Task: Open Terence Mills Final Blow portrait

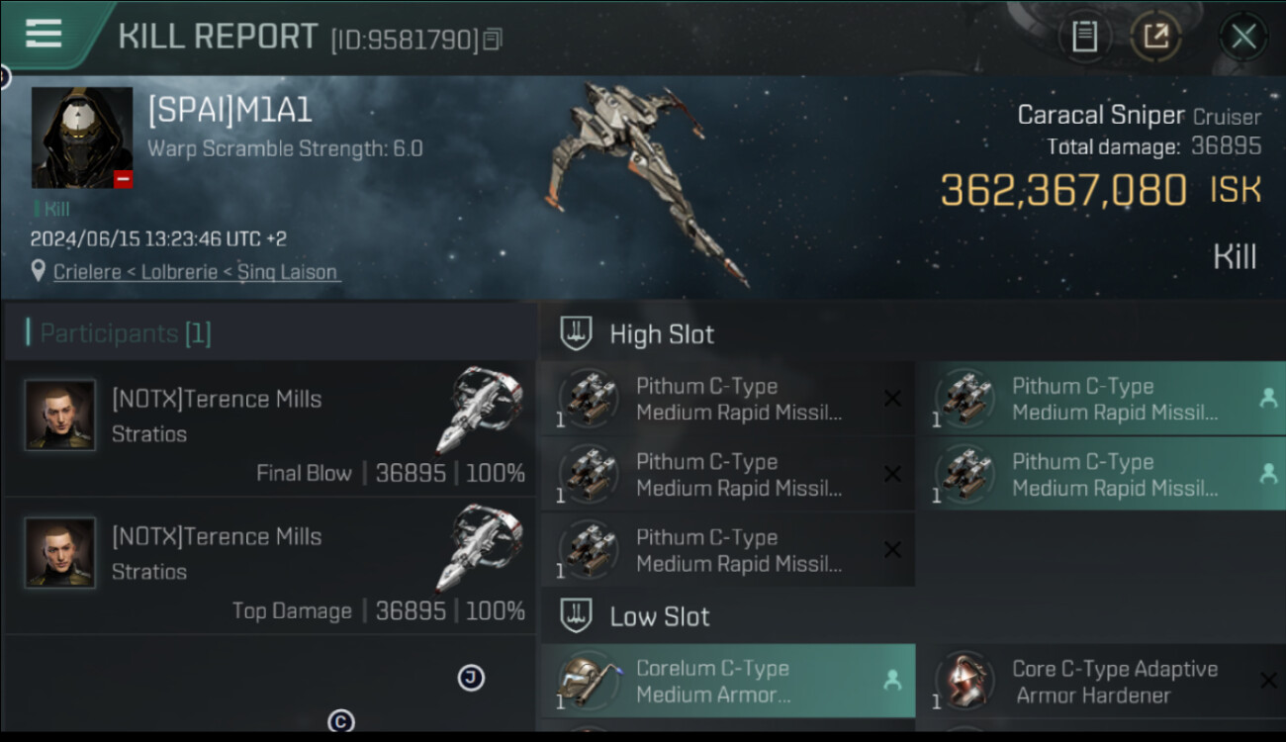Action: (60, 416)
